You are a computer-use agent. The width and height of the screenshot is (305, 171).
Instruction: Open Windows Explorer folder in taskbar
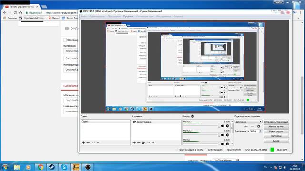17,167
